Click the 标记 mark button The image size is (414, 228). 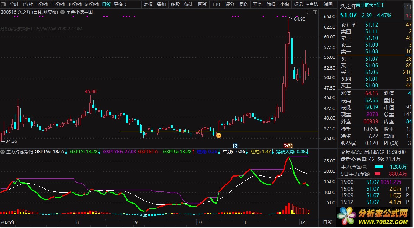[x=298, y=4]
